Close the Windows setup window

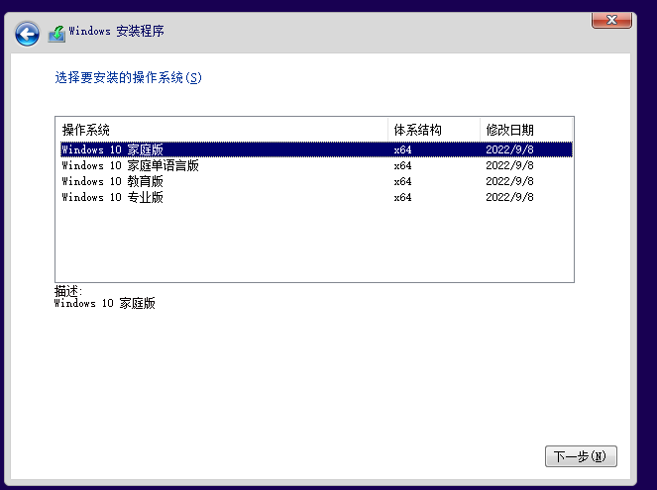[611, 20]
